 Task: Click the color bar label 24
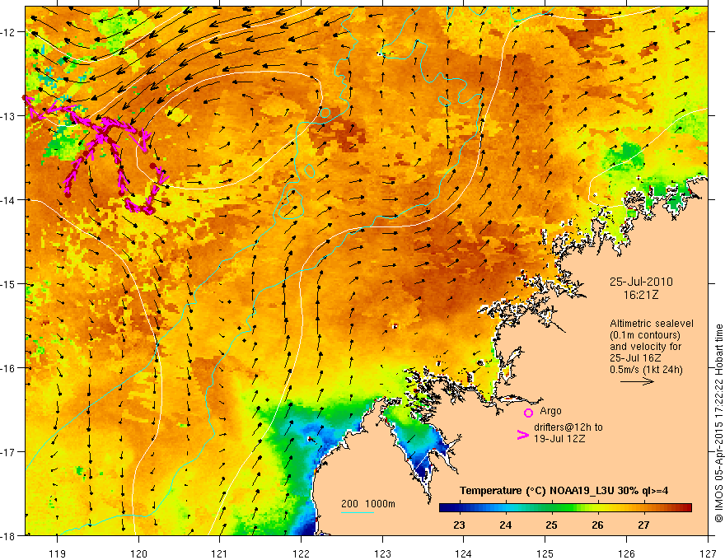(x=506, y=525)
